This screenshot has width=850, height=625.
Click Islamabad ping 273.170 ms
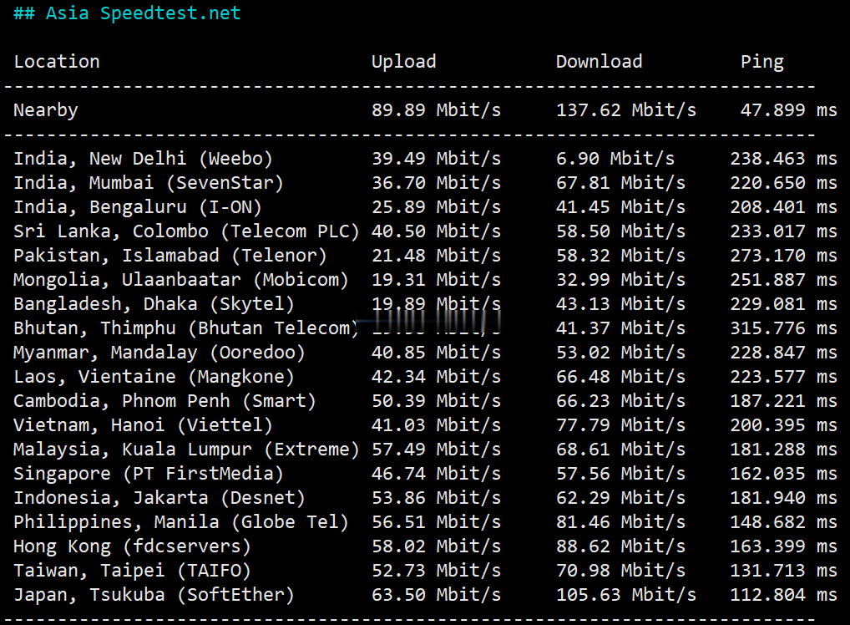(x=783, y=256)
